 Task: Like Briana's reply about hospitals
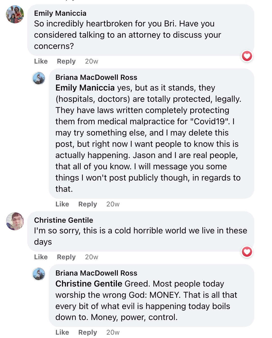62,204
